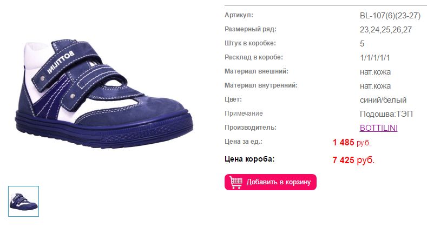Click the Артикул label
This screenshot has width=427, height=234.
coord(239,15)
